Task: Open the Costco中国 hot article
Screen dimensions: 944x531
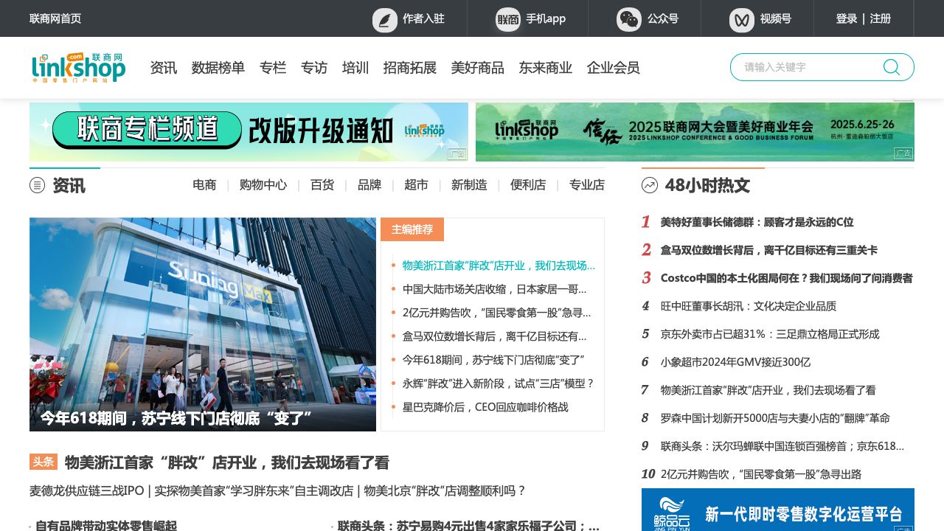Action: [786, 278]
